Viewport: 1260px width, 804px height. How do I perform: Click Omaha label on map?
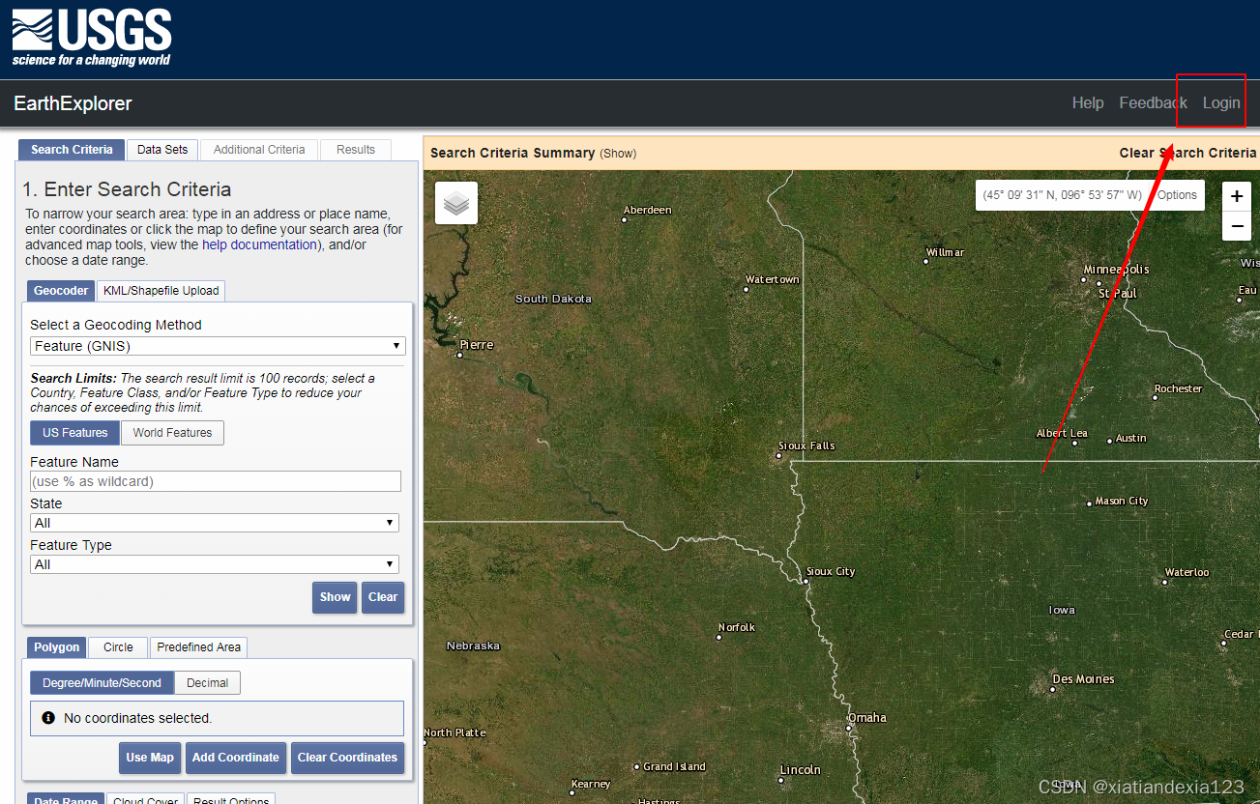point(867,718)
